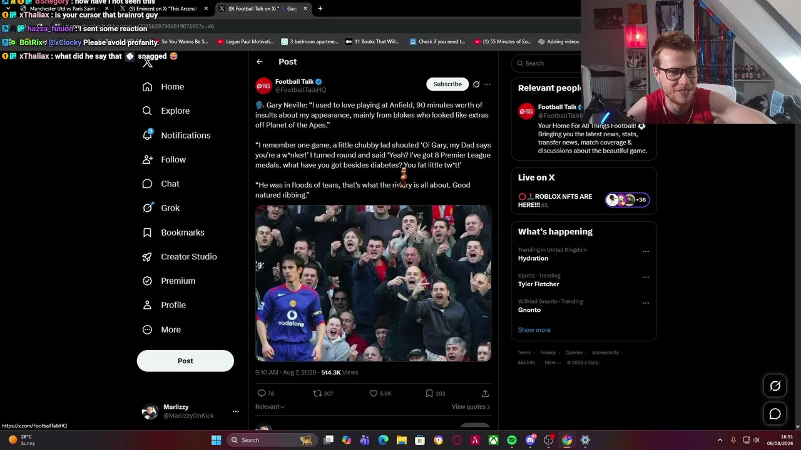This screenshot has width=801, height=450.
Task: Open the Hydration trending topic
Action: pyautogui.click(x=533, y=258)
